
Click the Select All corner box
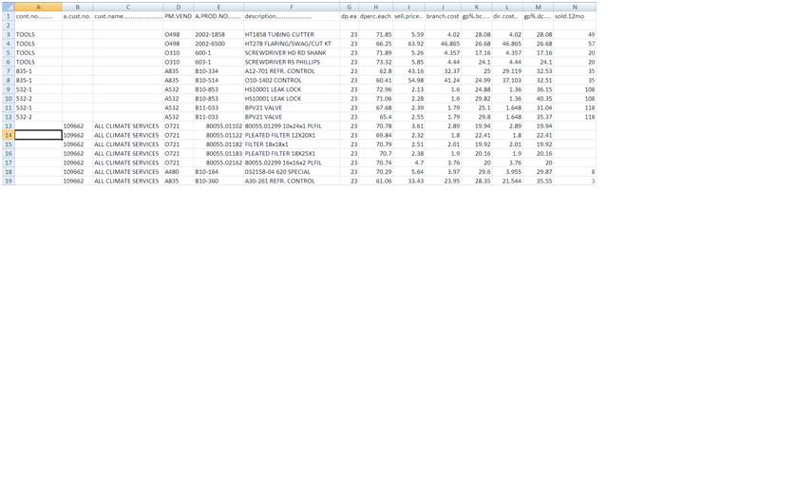tap(8, 7)
